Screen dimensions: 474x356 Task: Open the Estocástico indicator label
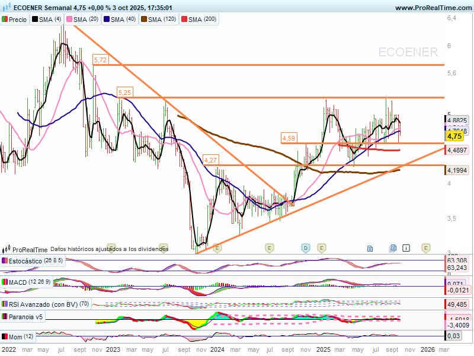25,261
